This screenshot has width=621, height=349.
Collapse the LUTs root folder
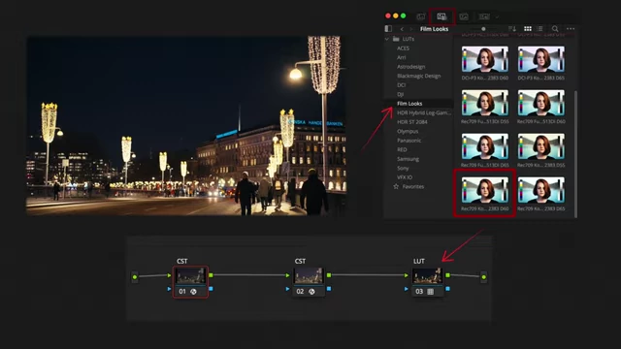(x=387, y=39)
